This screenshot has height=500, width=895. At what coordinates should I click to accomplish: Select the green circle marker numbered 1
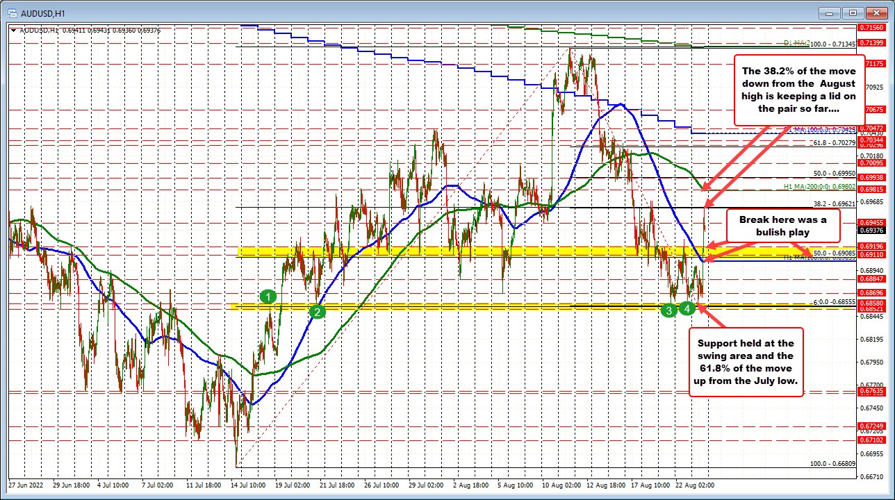[x=269, y=297]
